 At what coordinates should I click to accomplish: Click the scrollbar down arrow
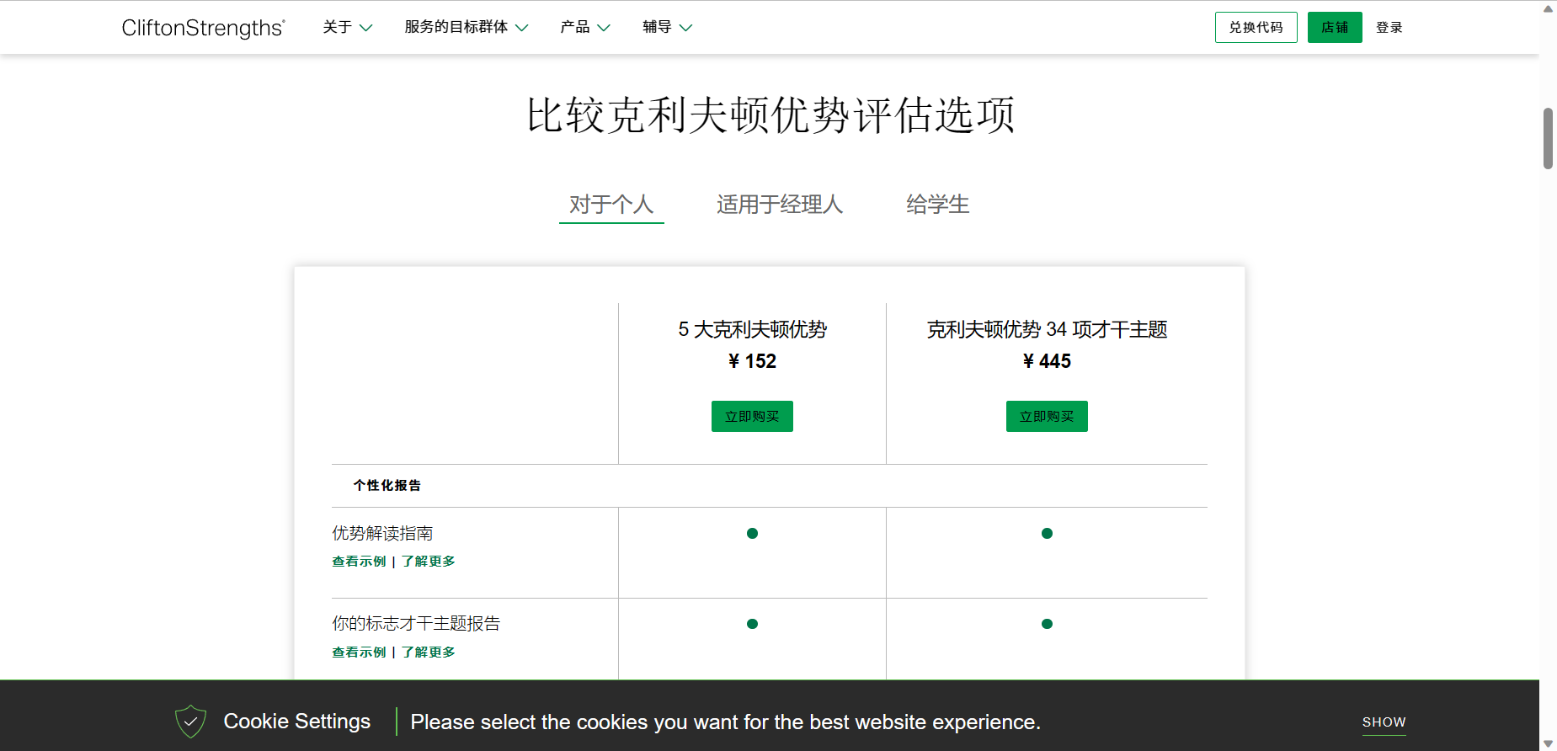(x=1548, y=743)
